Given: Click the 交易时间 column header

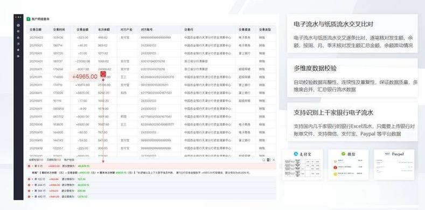Looking at the screenshot, I should [x=59, y=30].
